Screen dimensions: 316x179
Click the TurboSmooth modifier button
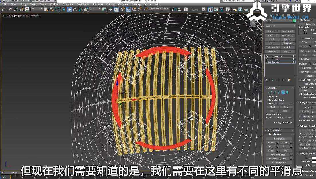point(272,47)
